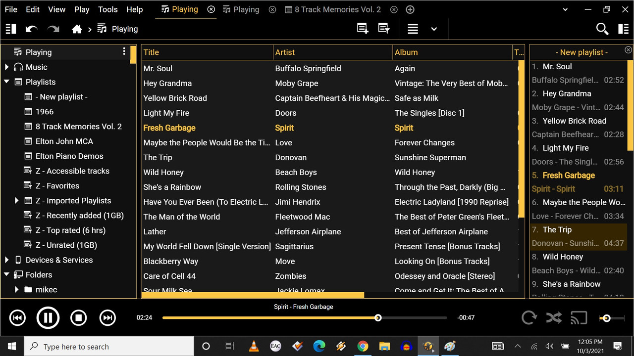The height and width of the screenshot is (356, 634).
Task: Skip to next track
Action: point(107,318)
